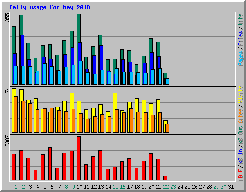This screenshot has width=246, height=192.
Task: Select day label 25 on the x-axis
Action: click(187, 187)
